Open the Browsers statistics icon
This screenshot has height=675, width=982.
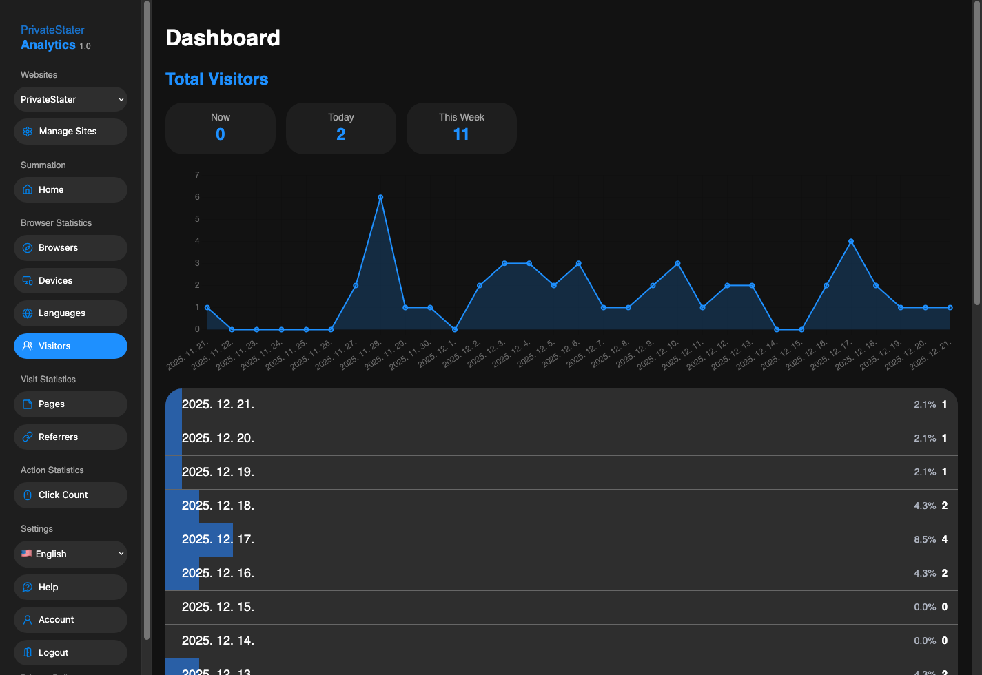click(x=28, y=247)
